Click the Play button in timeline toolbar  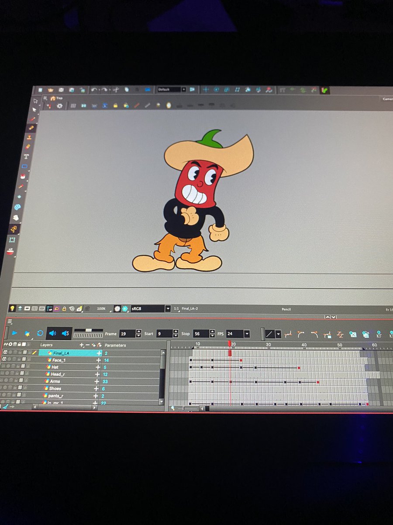point(14,333)
